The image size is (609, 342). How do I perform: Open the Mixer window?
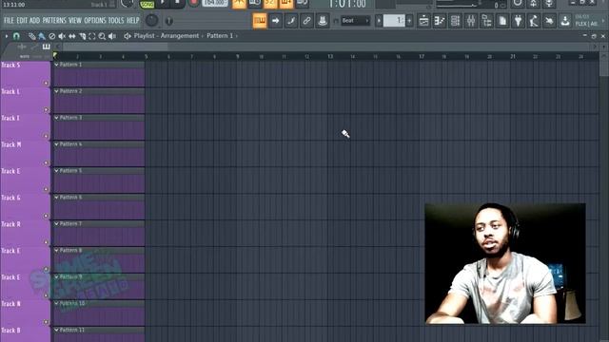tap(471, 21)
